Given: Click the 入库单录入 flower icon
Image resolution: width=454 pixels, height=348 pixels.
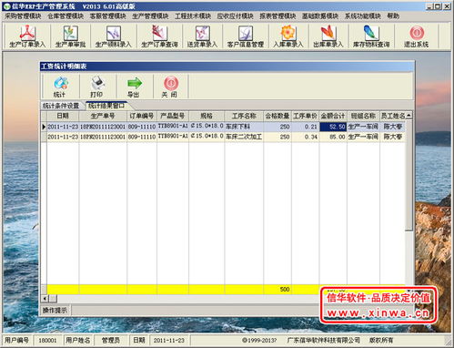Looking at the screenshot, I should 288,36.
